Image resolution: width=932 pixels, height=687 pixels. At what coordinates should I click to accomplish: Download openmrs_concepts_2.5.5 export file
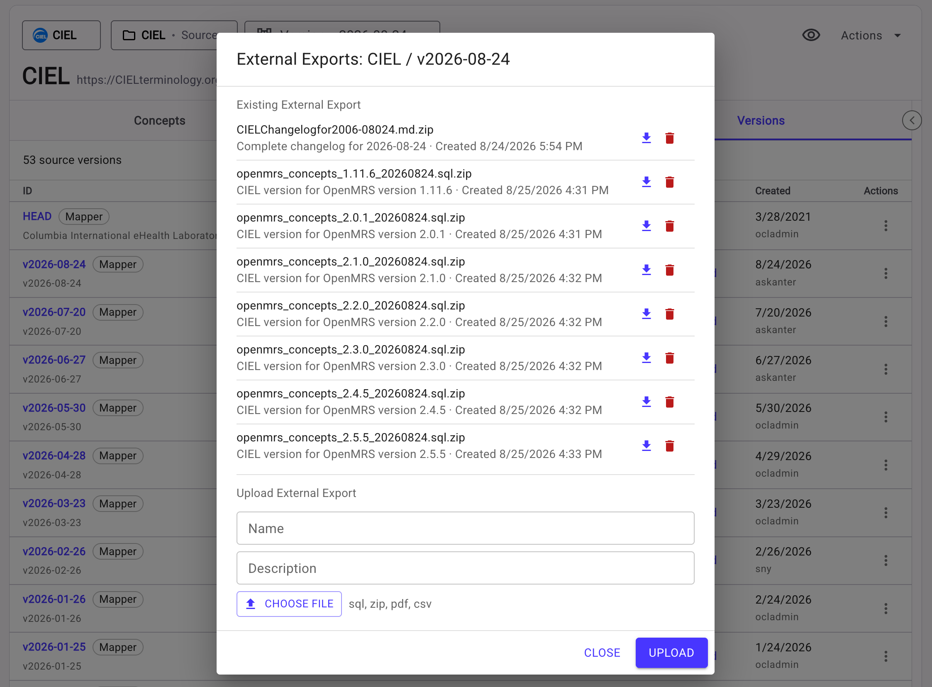(x=646, y=446)
